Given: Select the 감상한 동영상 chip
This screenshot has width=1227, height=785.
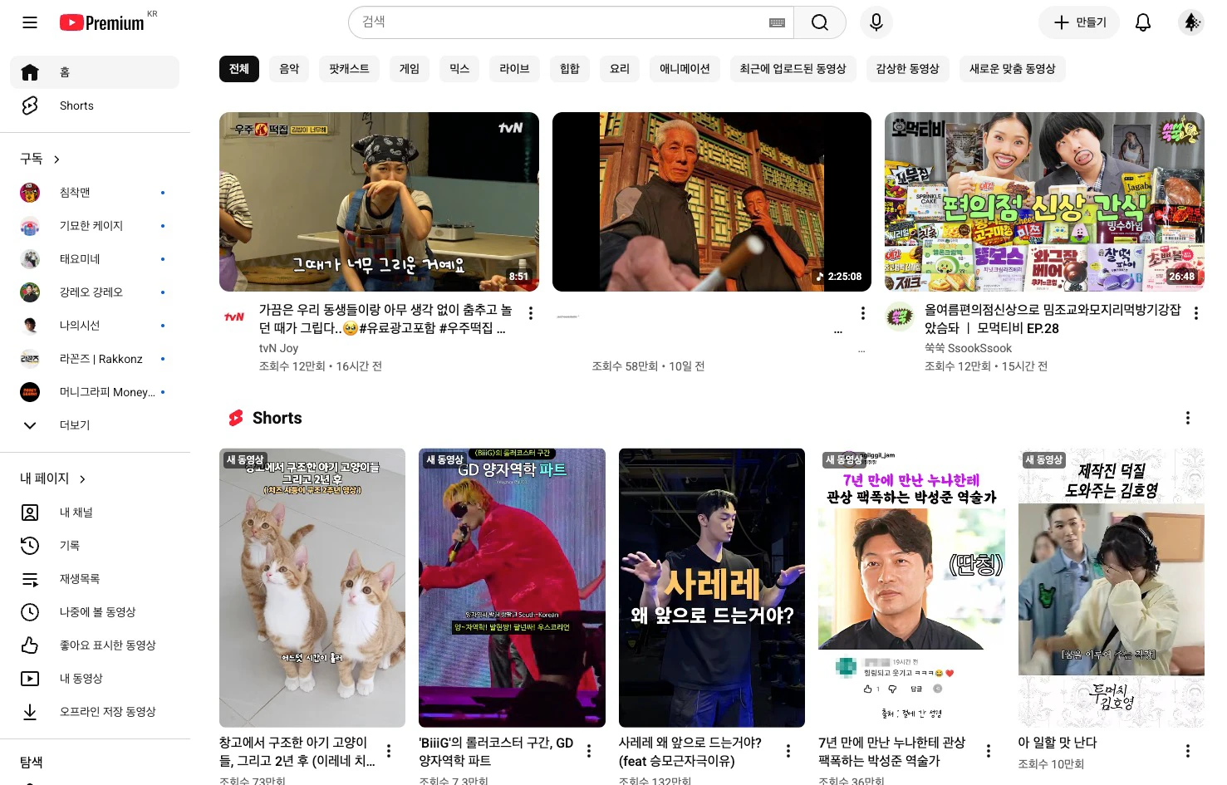Looking at the screenshot, I should (907, 69).
